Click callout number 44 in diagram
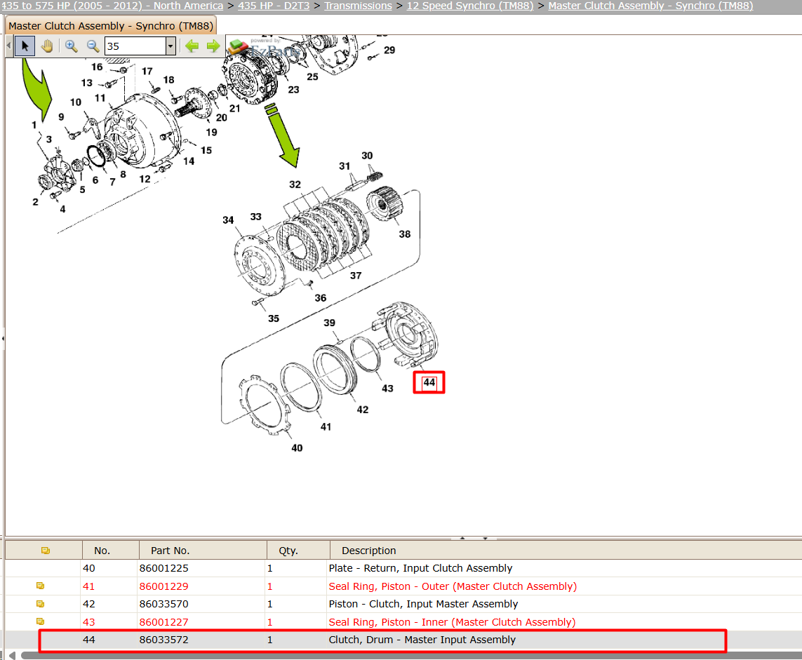Viewport: 802px width, 660px height. [429, 382]
